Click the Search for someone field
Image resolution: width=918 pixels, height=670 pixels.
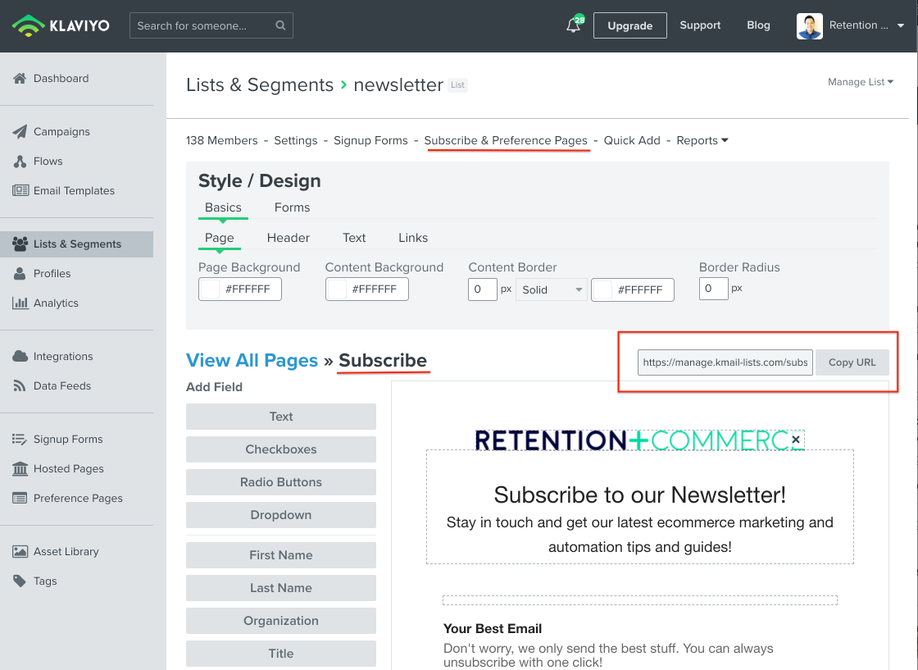point(211,25)
